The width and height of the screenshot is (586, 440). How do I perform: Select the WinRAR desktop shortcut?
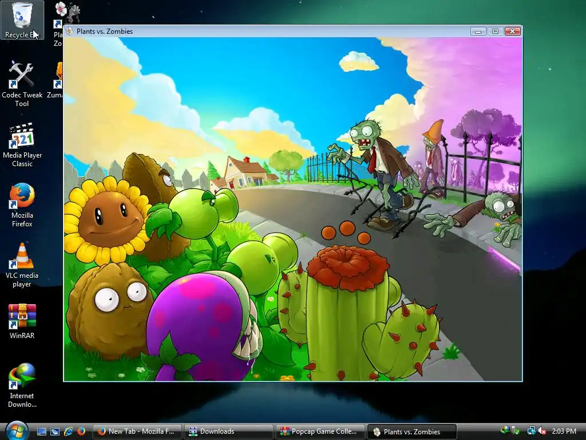tap(22, 321)
